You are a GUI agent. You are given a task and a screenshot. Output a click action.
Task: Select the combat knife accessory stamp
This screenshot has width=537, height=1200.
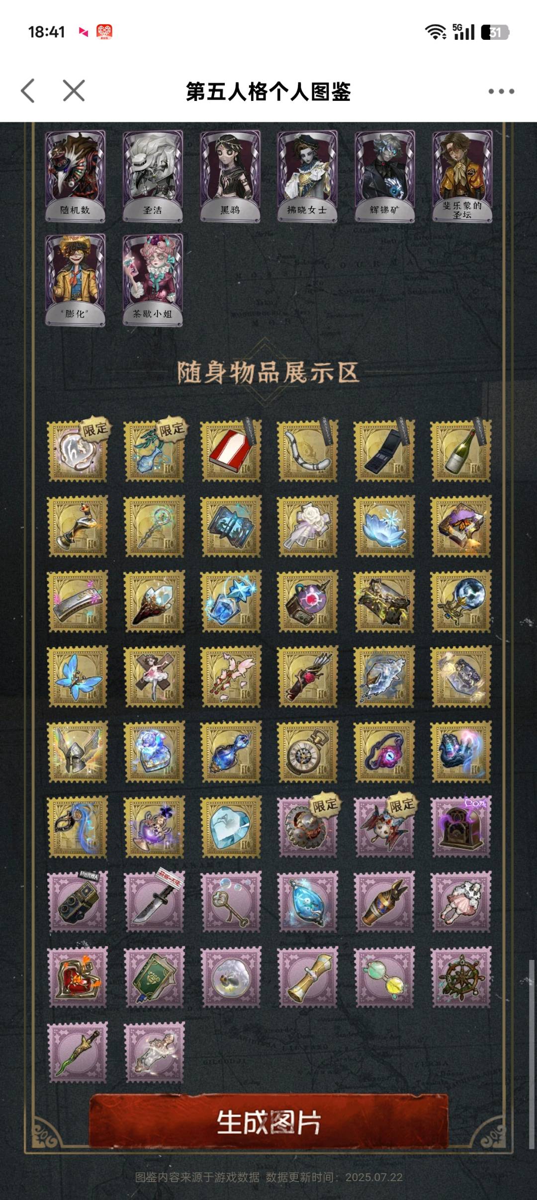pos(154,902)
